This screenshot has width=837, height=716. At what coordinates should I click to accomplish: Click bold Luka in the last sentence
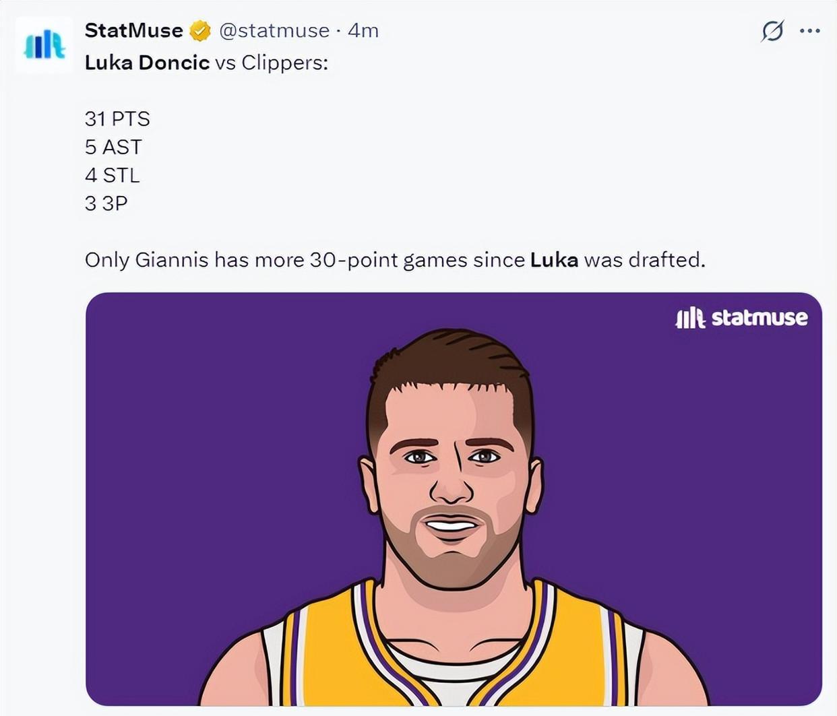pyautogui.click(x=554, y=260)
